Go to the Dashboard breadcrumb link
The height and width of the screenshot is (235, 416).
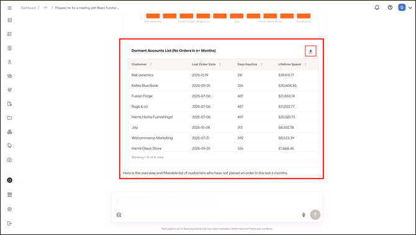pos(28,8)
